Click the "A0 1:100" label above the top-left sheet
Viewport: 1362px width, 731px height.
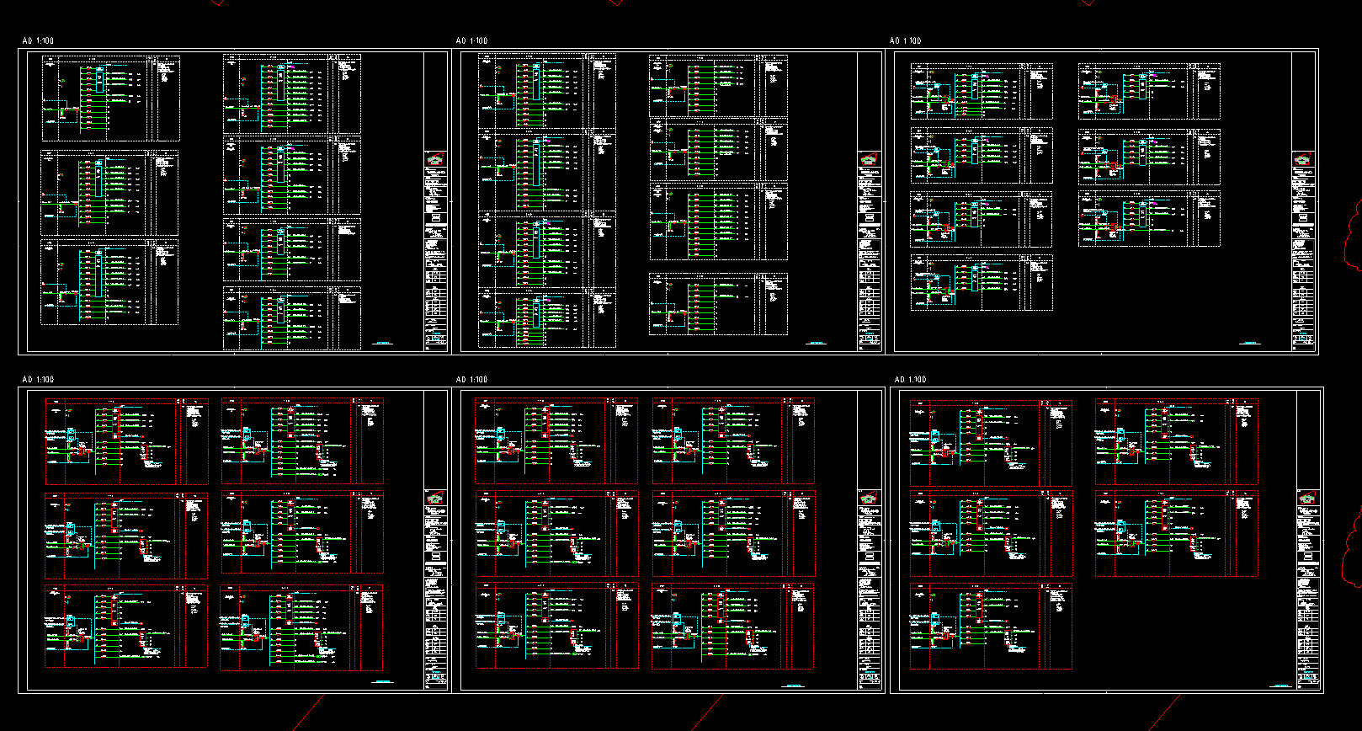pyautogui.click(x=38, y=40)
